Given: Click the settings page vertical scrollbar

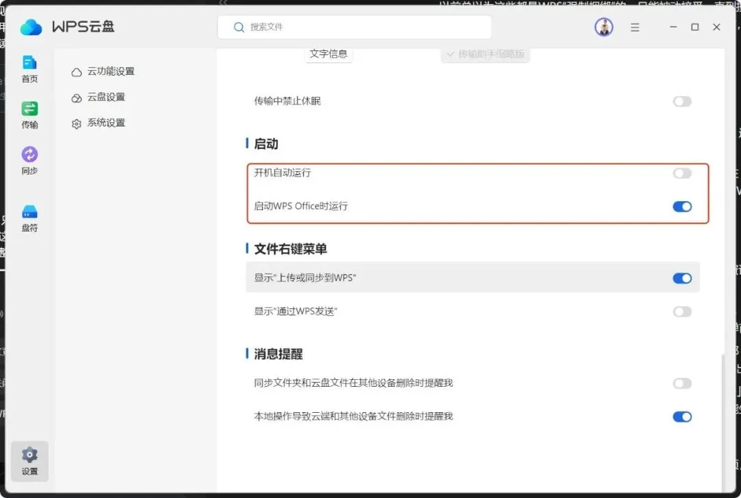Looking at the screenshot, I should click(722, 423).
